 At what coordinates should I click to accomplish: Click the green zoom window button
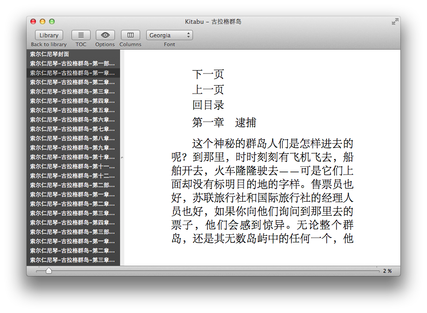click(52, 22)
